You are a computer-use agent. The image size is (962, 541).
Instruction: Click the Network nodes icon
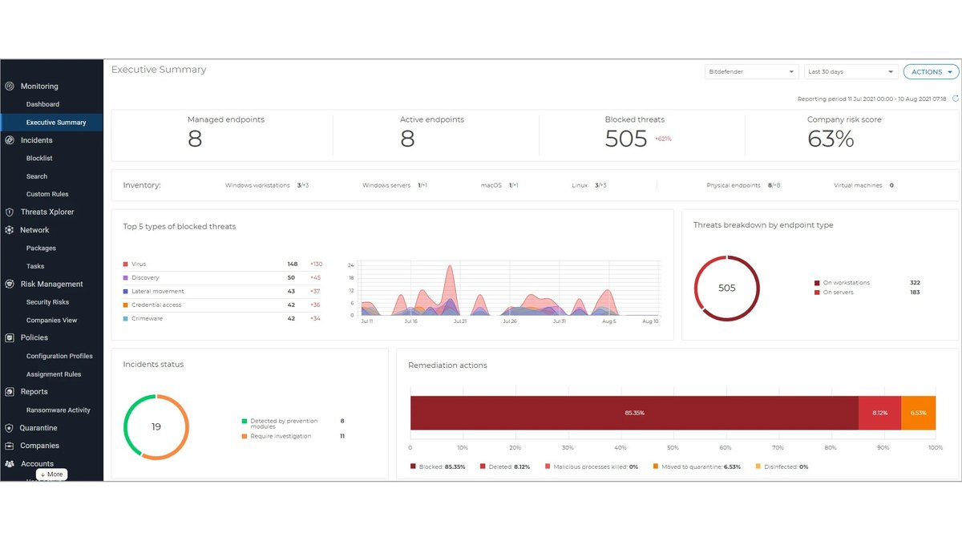10,230
